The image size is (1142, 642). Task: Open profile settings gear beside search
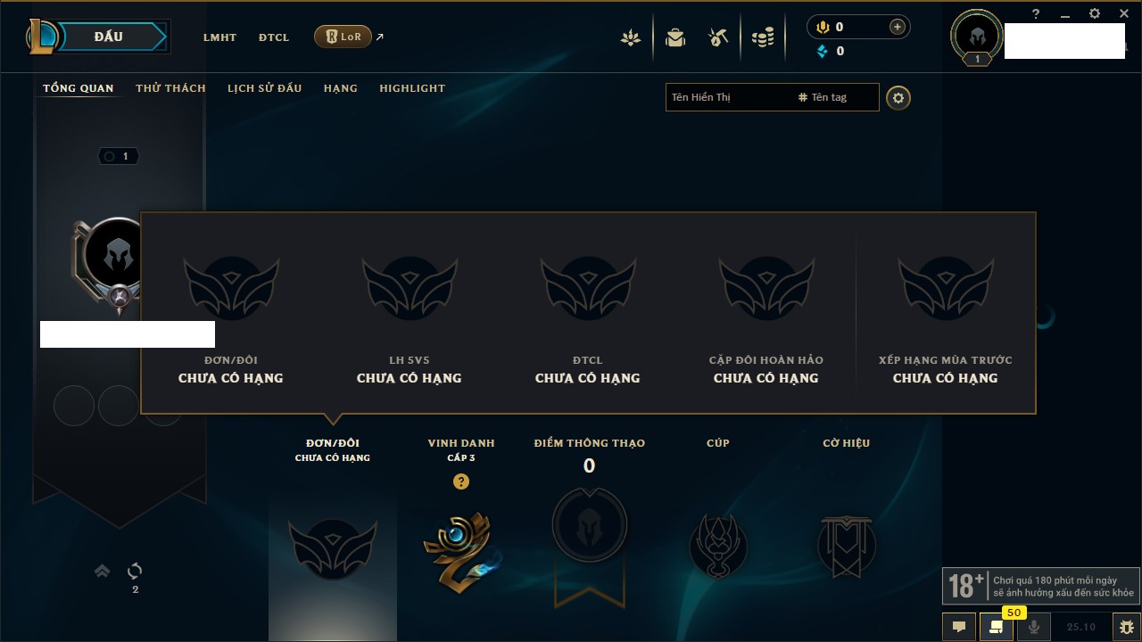(898, 97)
